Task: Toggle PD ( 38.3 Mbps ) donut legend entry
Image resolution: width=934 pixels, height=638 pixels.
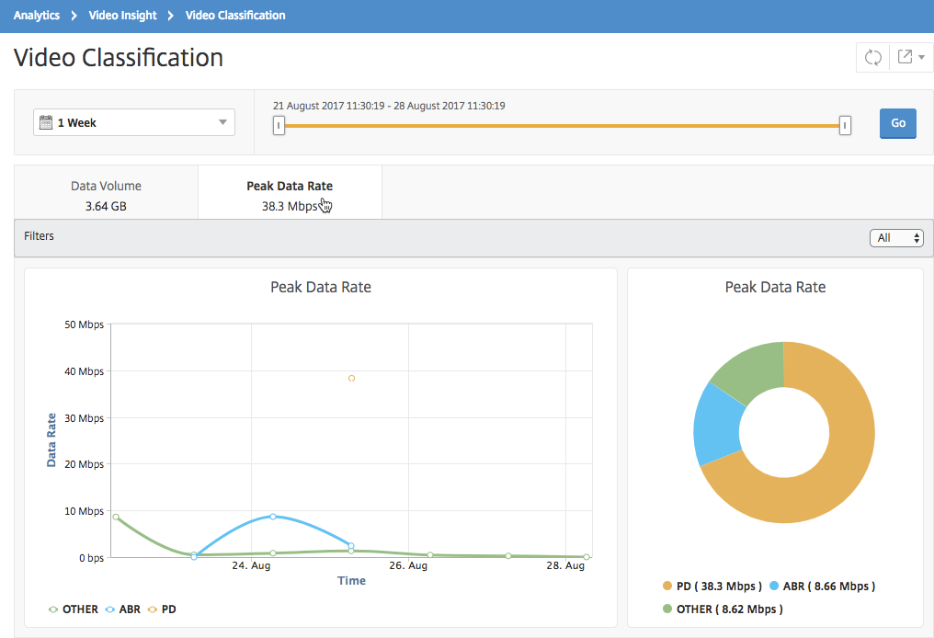Action: (712, 587)
